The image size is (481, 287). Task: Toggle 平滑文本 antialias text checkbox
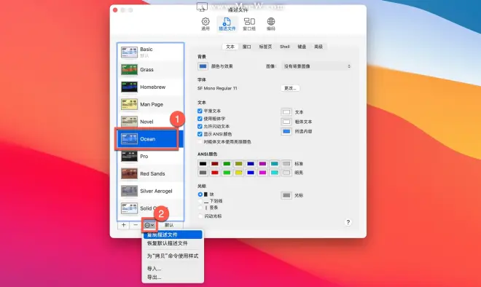click(200, 111)
